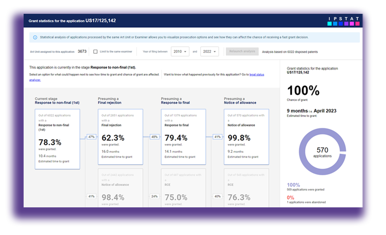The width and height of the screenshot is (386, 235).
Task: Select the Notice of allowance 99.8% card
Action: [x=246, y=137]
